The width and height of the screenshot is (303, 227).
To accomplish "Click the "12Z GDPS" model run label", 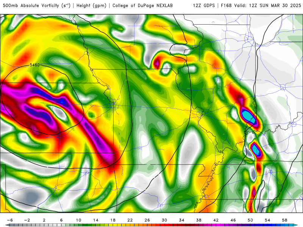I will click(204, 6).
